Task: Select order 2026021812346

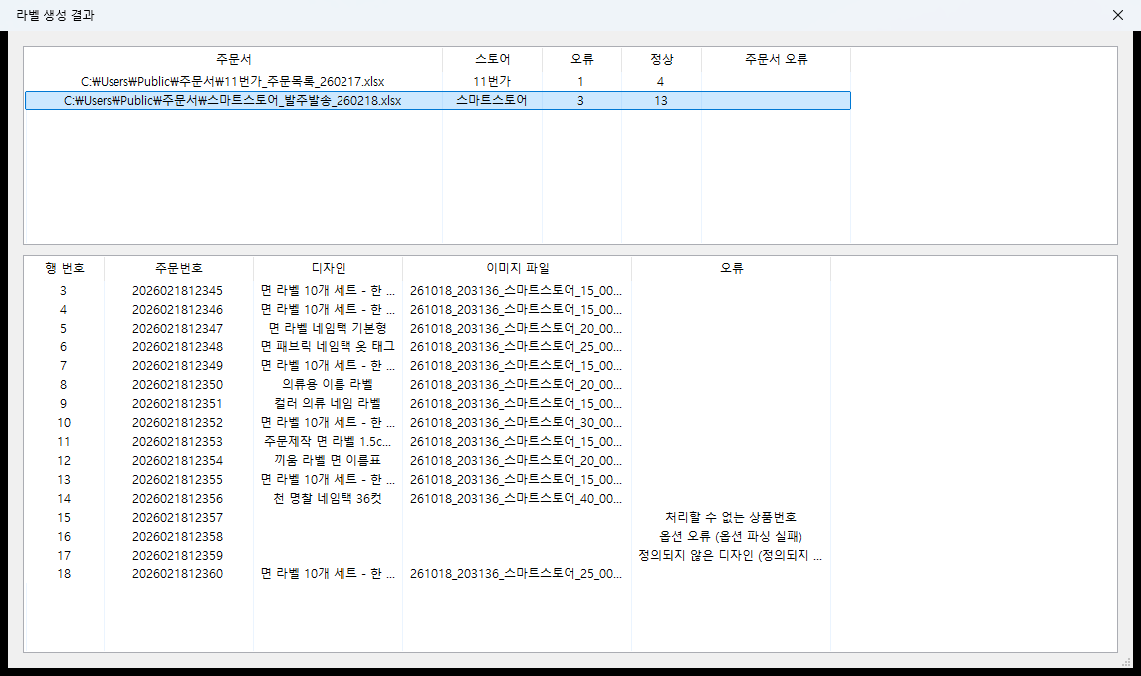Action: point(177,310)
